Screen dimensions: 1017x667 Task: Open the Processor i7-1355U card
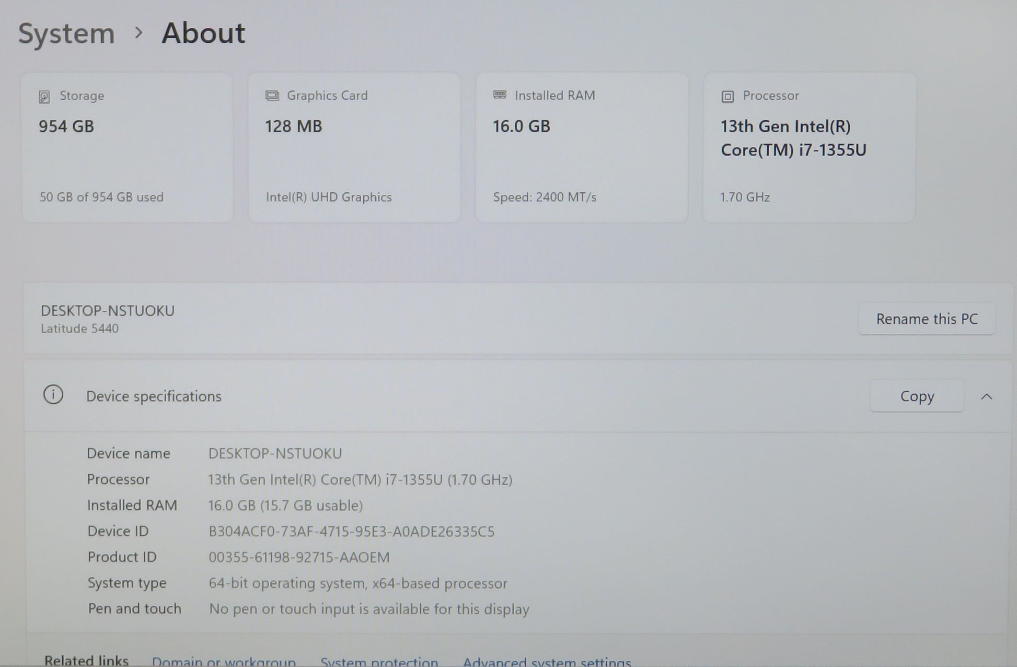click(809, 148)
